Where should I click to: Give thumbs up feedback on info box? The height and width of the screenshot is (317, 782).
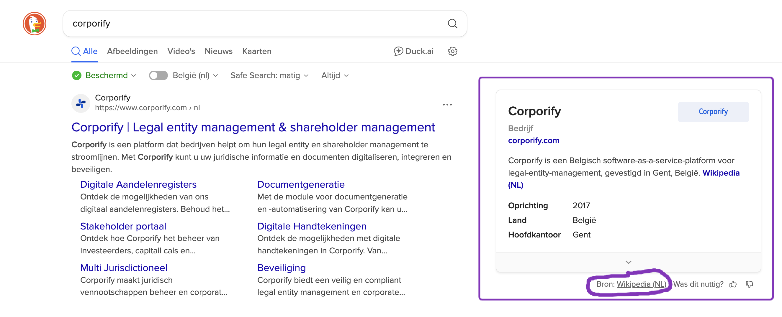[733, 284]
